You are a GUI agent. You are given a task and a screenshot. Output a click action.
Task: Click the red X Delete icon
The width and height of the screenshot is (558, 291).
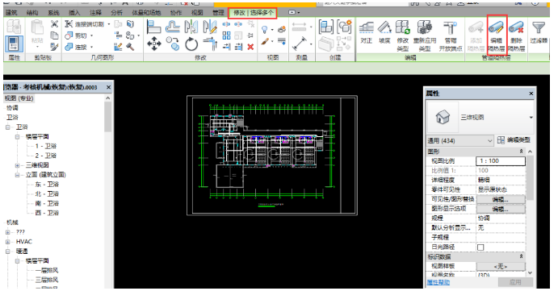click(x=250, y=47)
